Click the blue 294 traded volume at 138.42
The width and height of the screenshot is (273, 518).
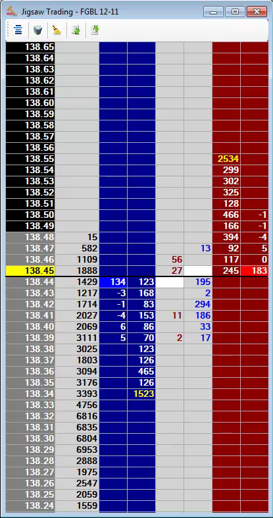(198, 304)
